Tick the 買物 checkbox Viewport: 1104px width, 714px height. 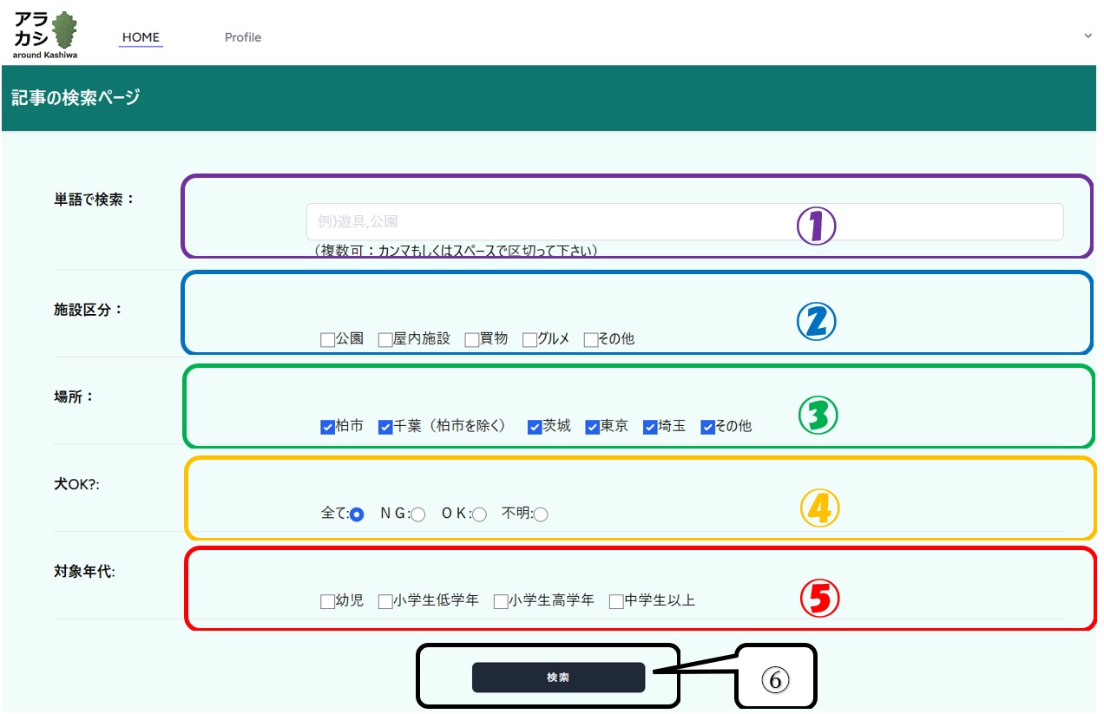pyautogui.click(x=472, y=340)
